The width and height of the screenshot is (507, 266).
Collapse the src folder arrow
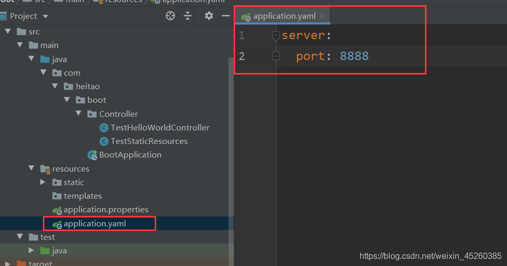[x=8, y=31]
